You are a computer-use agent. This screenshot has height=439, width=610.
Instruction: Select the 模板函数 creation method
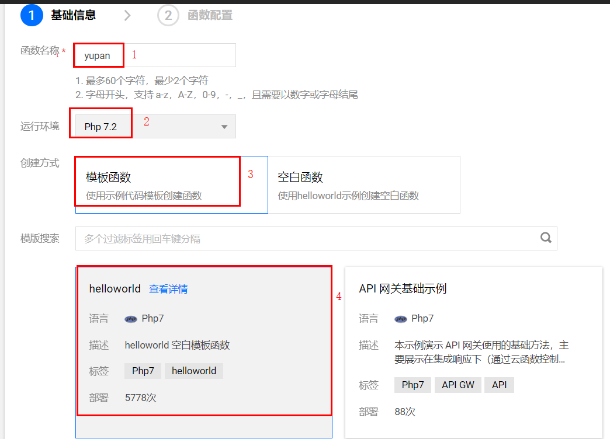171,184
